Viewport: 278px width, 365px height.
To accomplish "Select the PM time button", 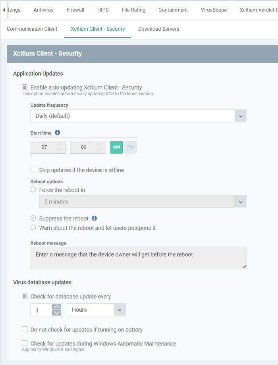I will click(x=130, y=147).
